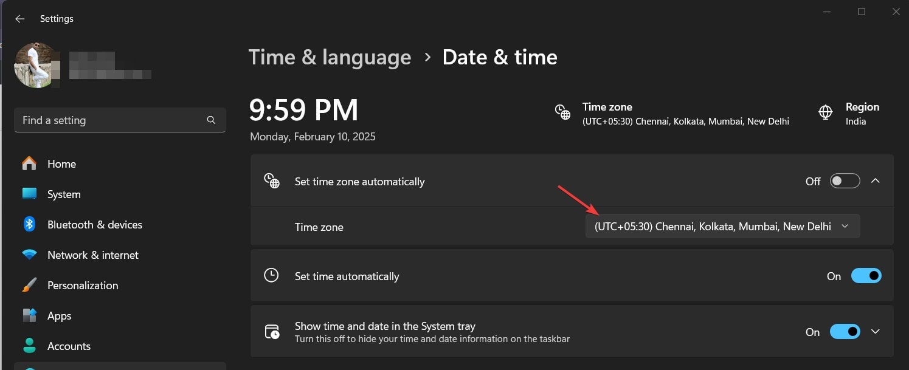Click the user profile picture
The image size is (909, 370).
coord(36,65)
